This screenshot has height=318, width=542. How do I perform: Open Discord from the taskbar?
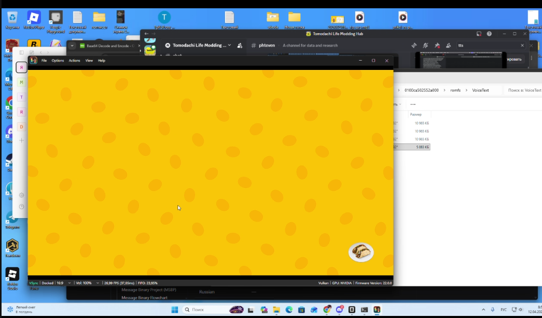point(339,309)
